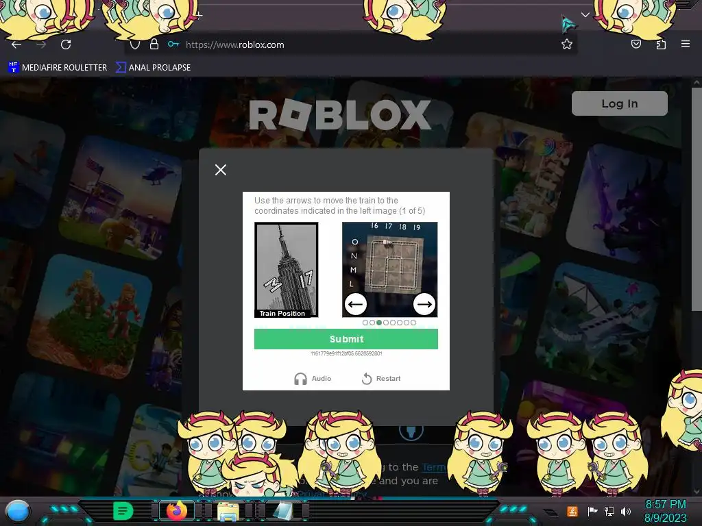Open the Firefox hamburger menu
Viewport: 702px width, 526px height.
tap(686, 44)
